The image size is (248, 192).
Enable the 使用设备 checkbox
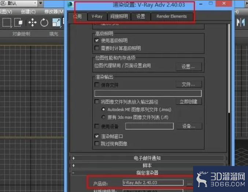pyautogui.click(x=97, y=126)
